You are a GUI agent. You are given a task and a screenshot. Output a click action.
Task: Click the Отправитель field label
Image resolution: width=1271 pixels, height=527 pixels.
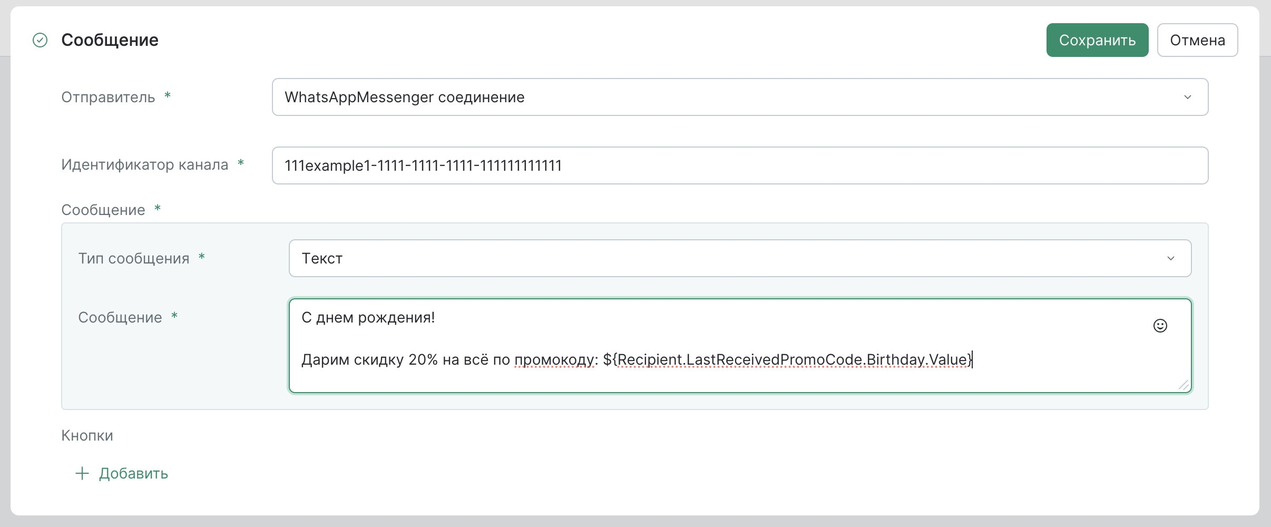click(108, 97)
